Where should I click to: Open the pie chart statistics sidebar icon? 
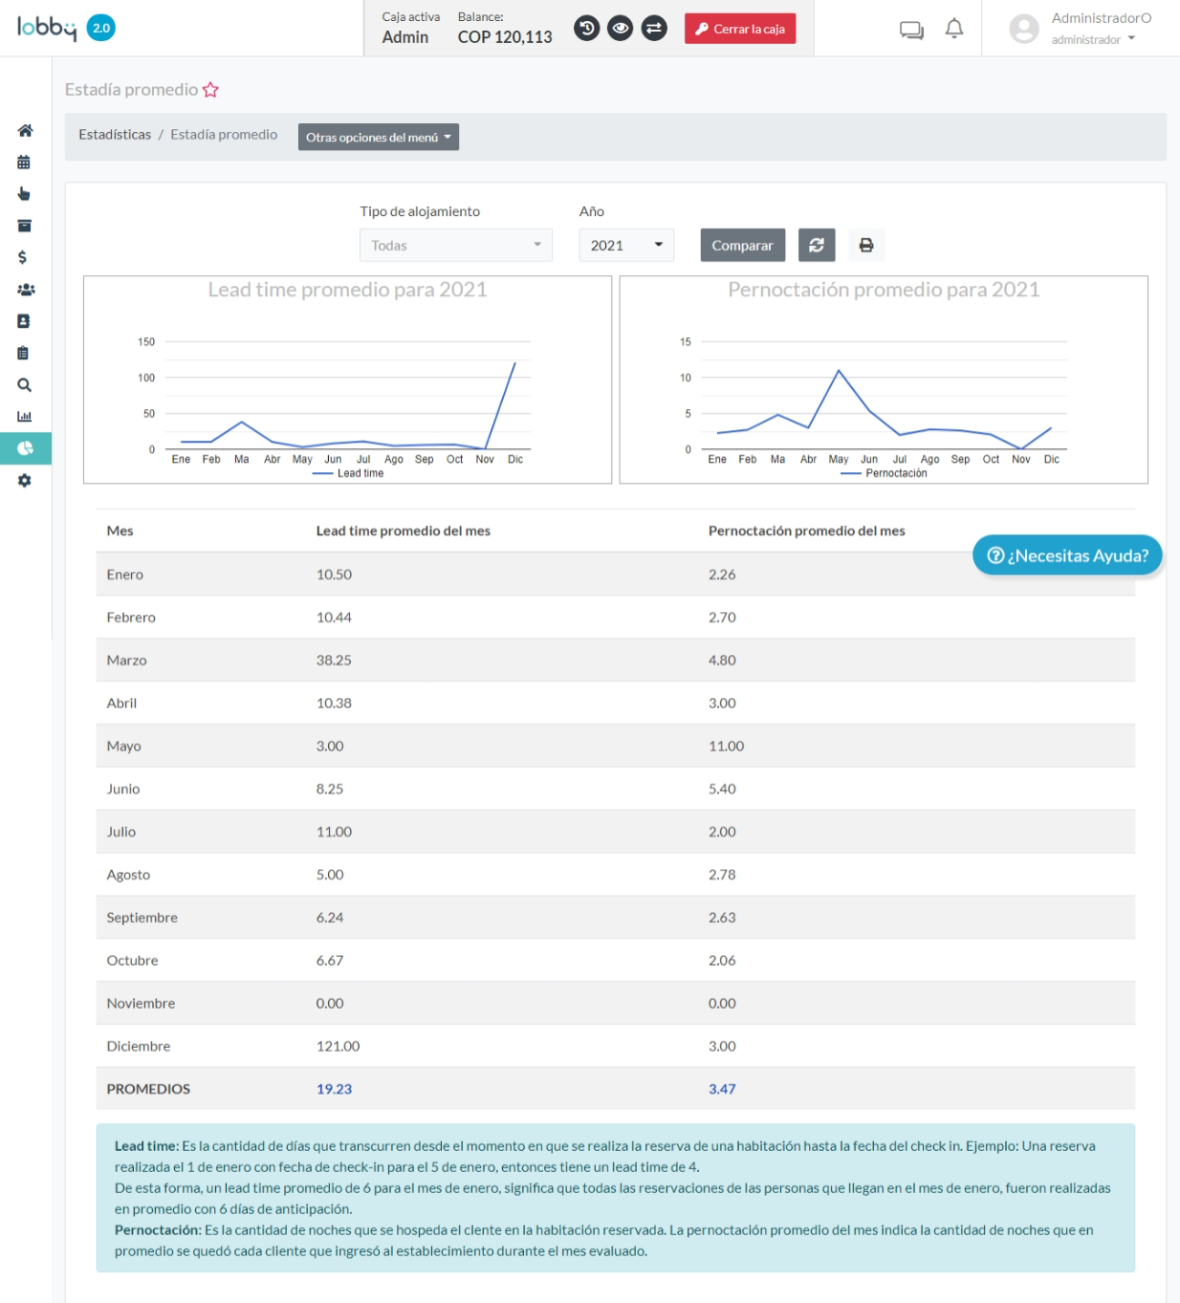[x=25, y=448]
